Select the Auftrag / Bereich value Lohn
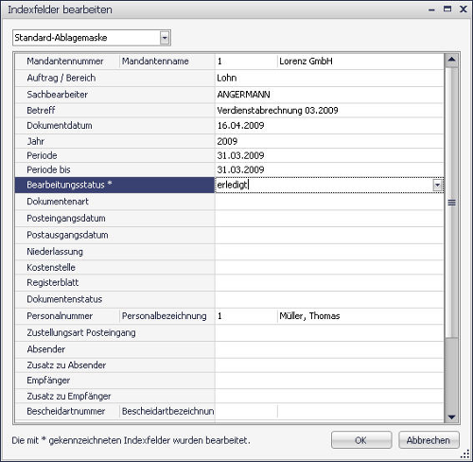Image resolution: width=473 pixels, height=462 pixels. coord(329,78)
